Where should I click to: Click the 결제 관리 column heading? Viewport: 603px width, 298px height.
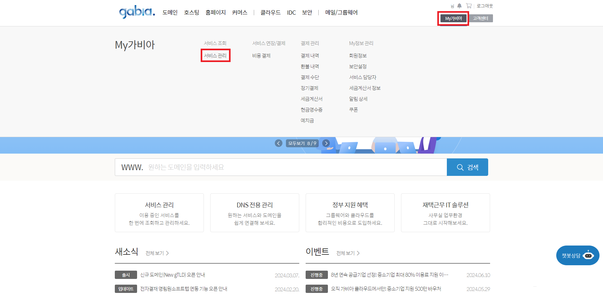tap(310, 43)
